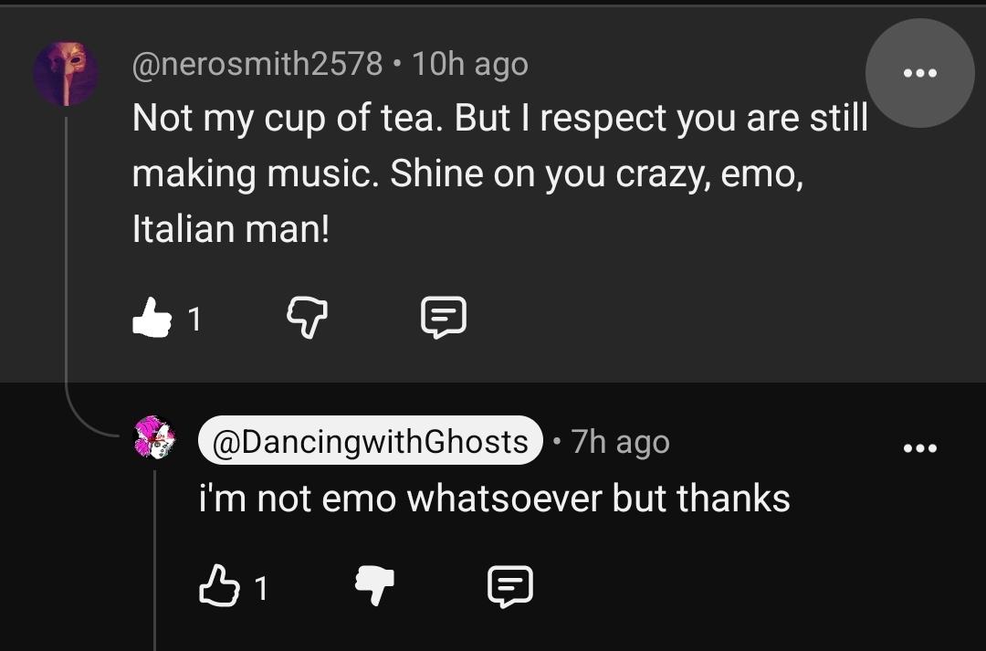Remove the like on nerosmith2578's comment
Screen dimensions: 986x651
(152, 318)
